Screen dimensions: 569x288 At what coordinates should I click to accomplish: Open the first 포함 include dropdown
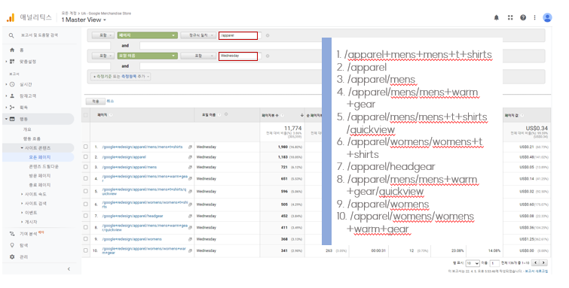tap(103, 35)
